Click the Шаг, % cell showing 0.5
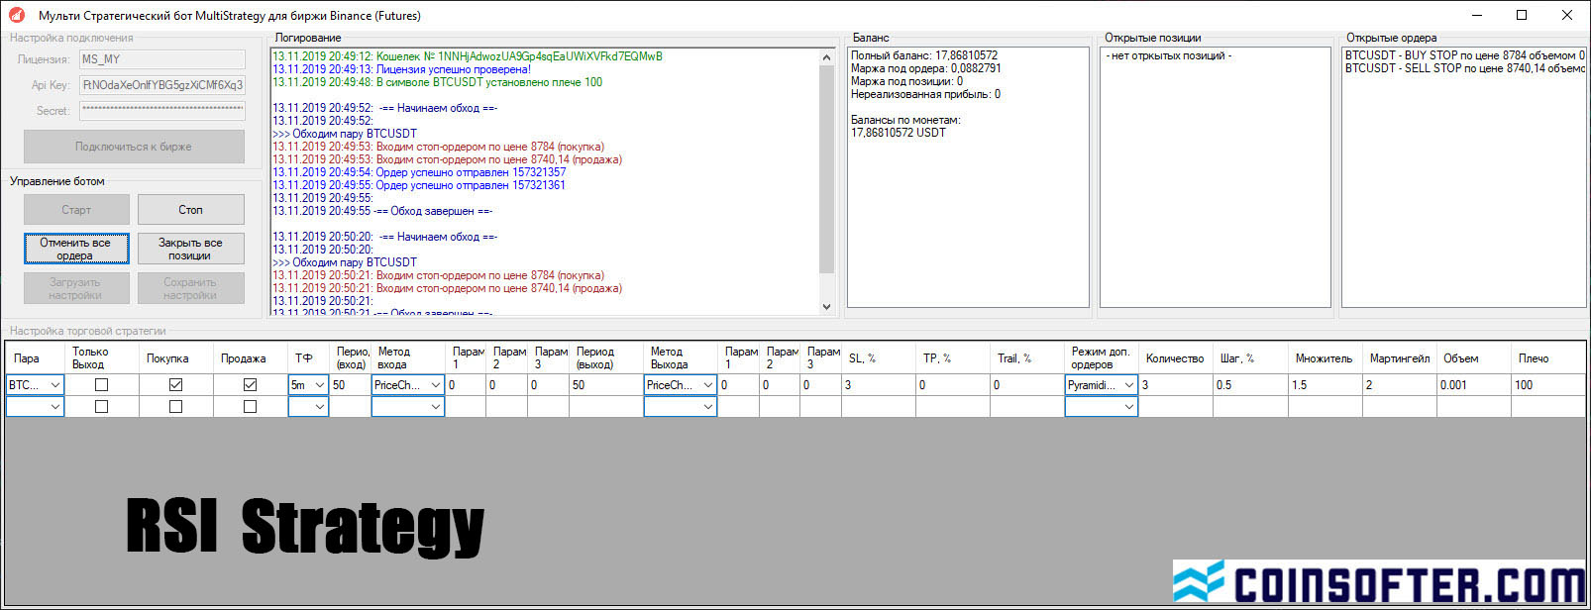The image size is (1591, 610). tap(1250, 385)
